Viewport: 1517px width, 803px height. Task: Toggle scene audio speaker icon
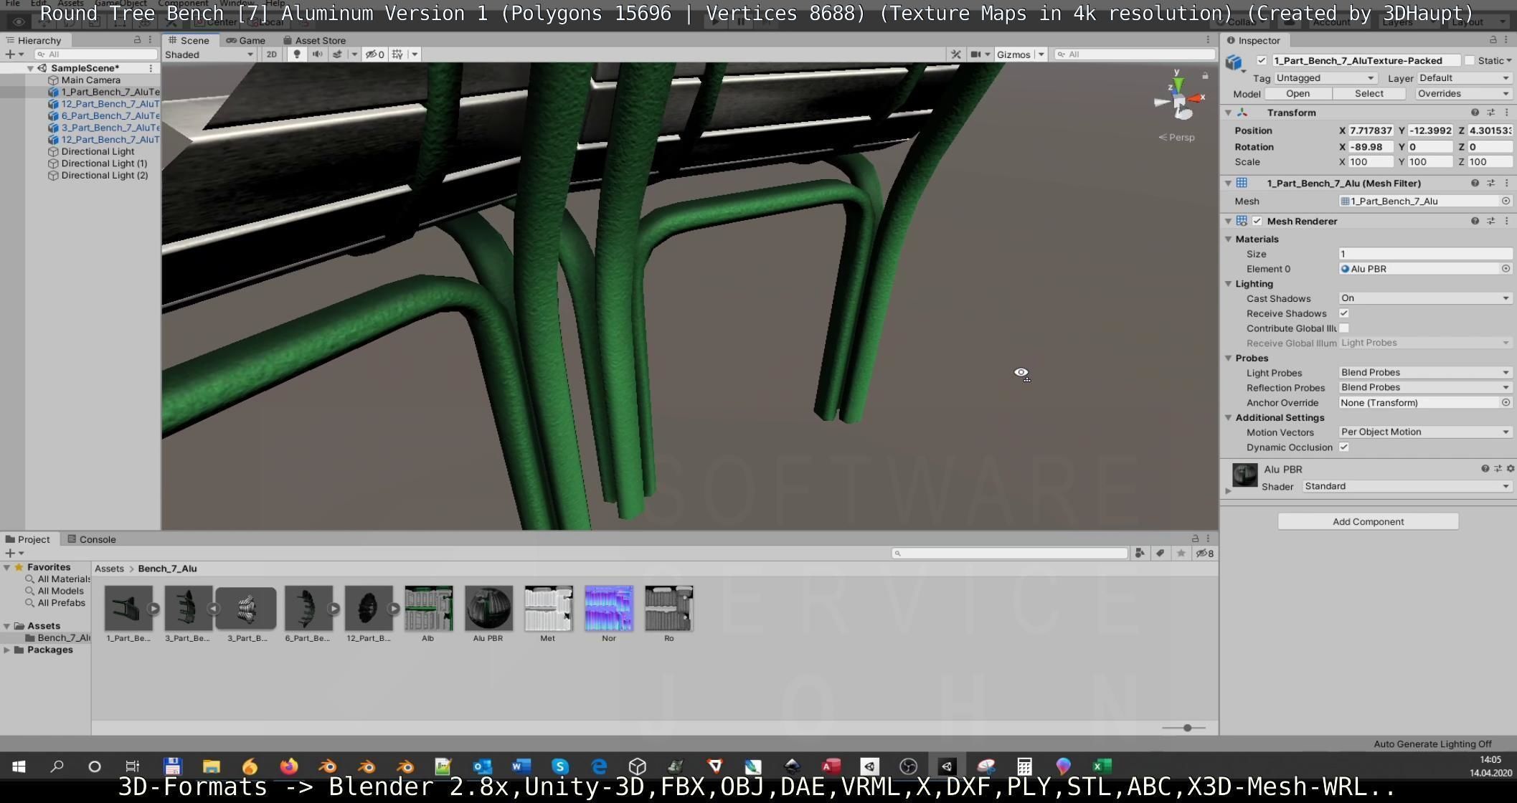point(317,54)
